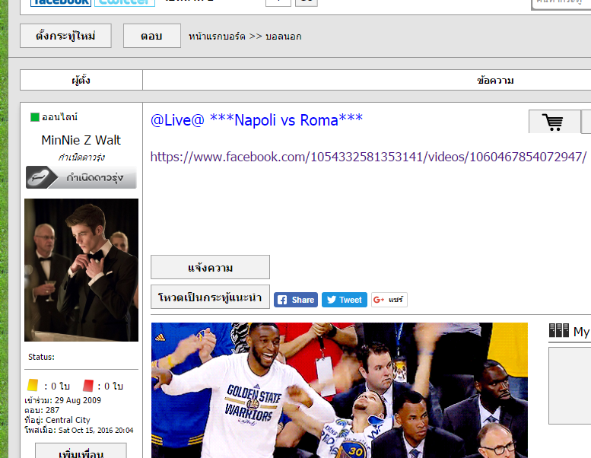Open the shopping cart icon
This screenshot has height=458, width=591.
554,122
